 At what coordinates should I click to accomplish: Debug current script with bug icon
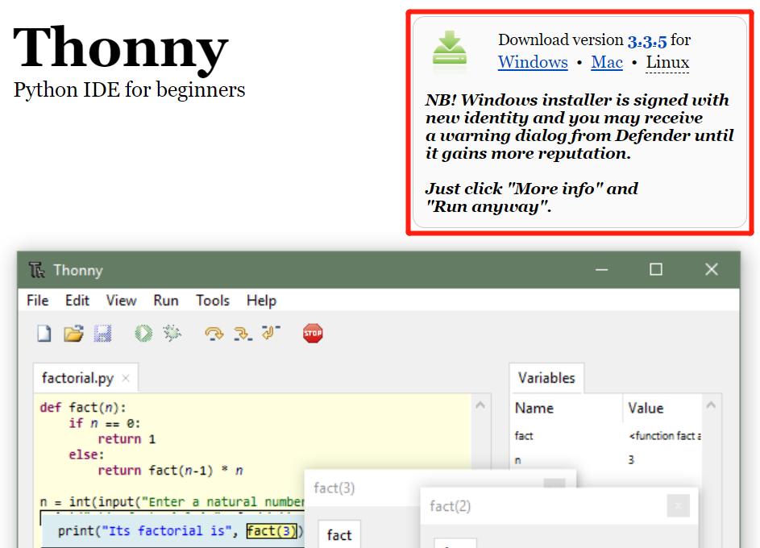pos(172,334)
